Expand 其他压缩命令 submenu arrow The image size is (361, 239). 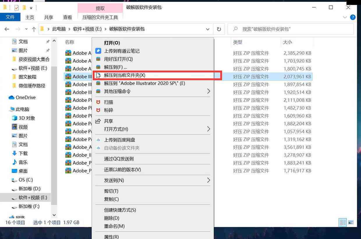(208, 91)
